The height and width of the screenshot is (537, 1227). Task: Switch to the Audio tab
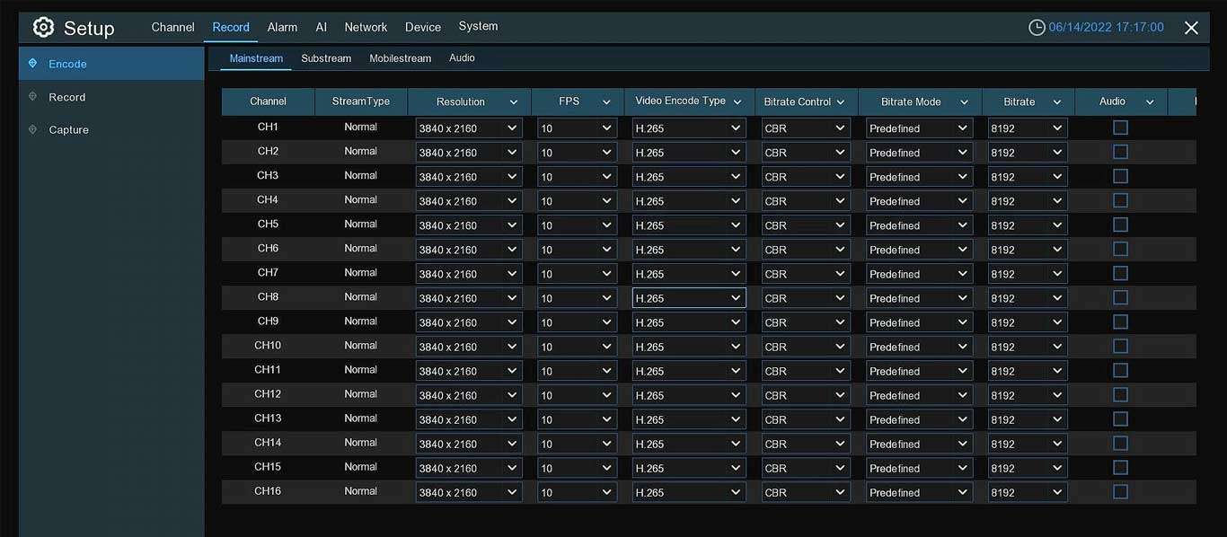click(x=462, y=57)
